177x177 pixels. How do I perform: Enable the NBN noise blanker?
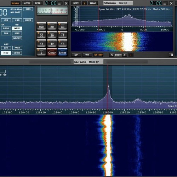pos(17,33)
